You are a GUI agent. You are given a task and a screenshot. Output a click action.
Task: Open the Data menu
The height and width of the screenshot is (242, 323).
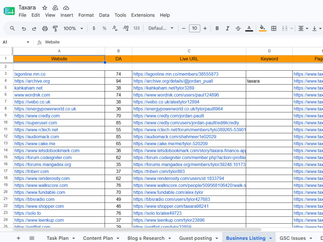point(104,15)
